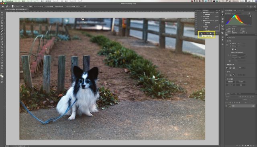The image size is (257, 147).
Task: Switch to the Navigator tab
Action: coord(241,10)
